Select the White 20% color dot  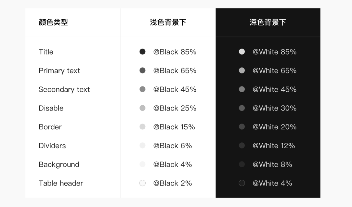pos(242,126)
